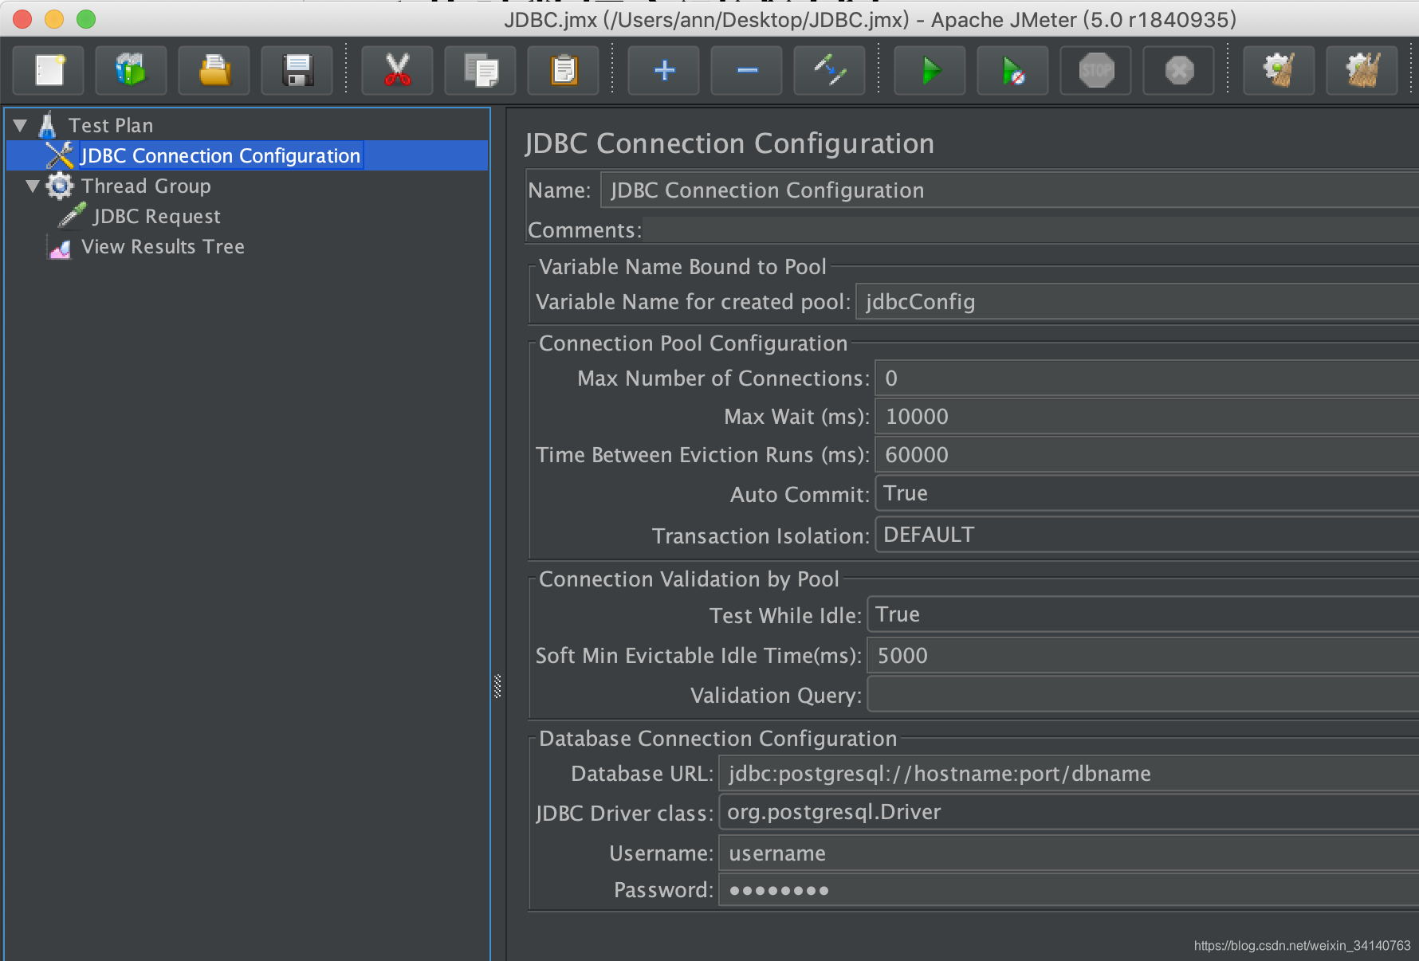The image size is (1419, 961).
Task: Select JDBC Connection Configuration tree item
Action: click(x=220, y=155)
